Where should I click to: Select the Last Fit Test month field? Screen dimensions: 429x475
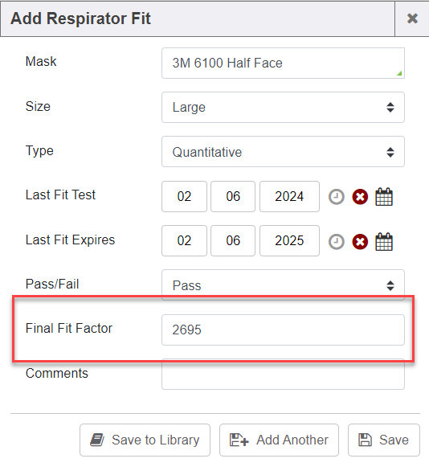coord(184,196)
